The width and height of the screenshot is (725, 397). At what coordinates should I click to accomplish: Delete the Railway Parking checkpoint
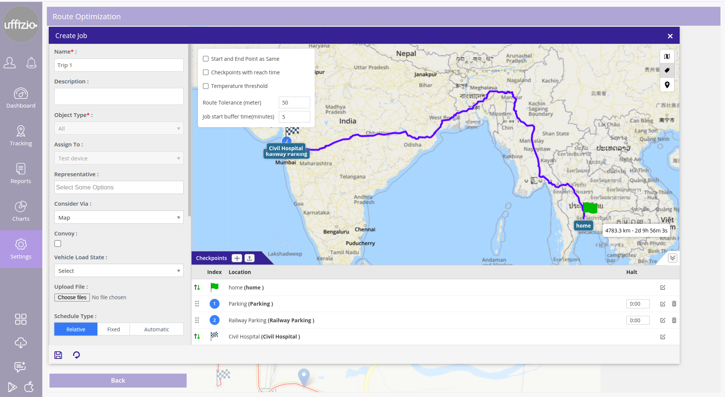tap(674, 320)
